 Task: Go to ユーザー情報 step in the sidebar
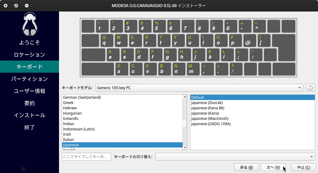click(x=30, y=91)
